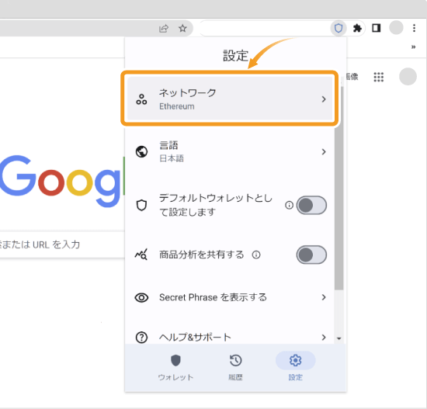Open the Chrome extensions puzzle icon
The image size is (427, 409).
[x=357, y=28]
